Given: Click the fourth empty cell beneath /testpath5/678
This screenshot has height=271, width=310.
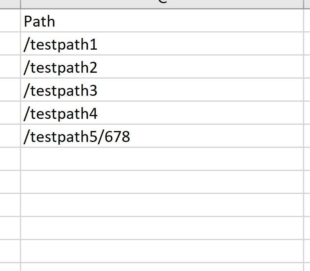Looking at the screenshot, I should (x=162, y=228).
